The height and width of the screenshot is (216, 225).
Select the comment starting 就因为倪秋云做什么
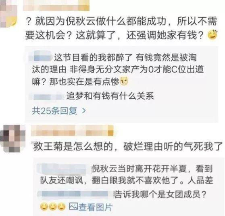coord(121,28)
